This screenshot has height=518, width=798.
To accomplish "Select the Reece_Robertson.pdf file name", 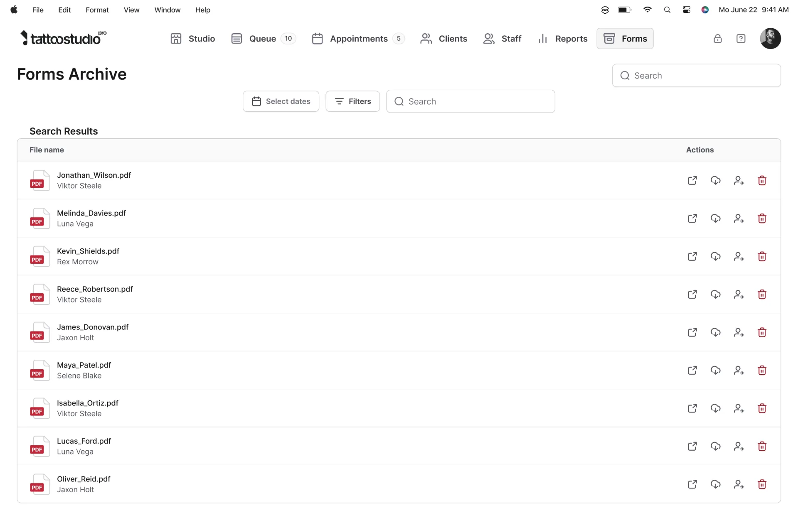I will click(95, 289).
